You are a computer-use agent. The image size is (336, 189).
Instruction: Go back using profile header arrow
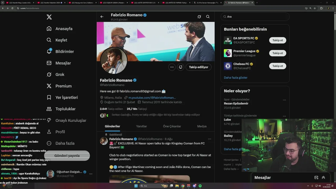click(x=102, y=17)
